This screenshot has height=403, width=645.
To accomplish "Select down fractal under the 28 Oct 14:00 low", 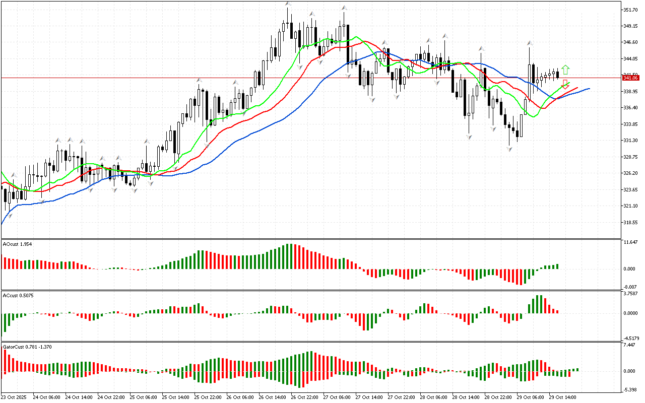I will point(469,137).
